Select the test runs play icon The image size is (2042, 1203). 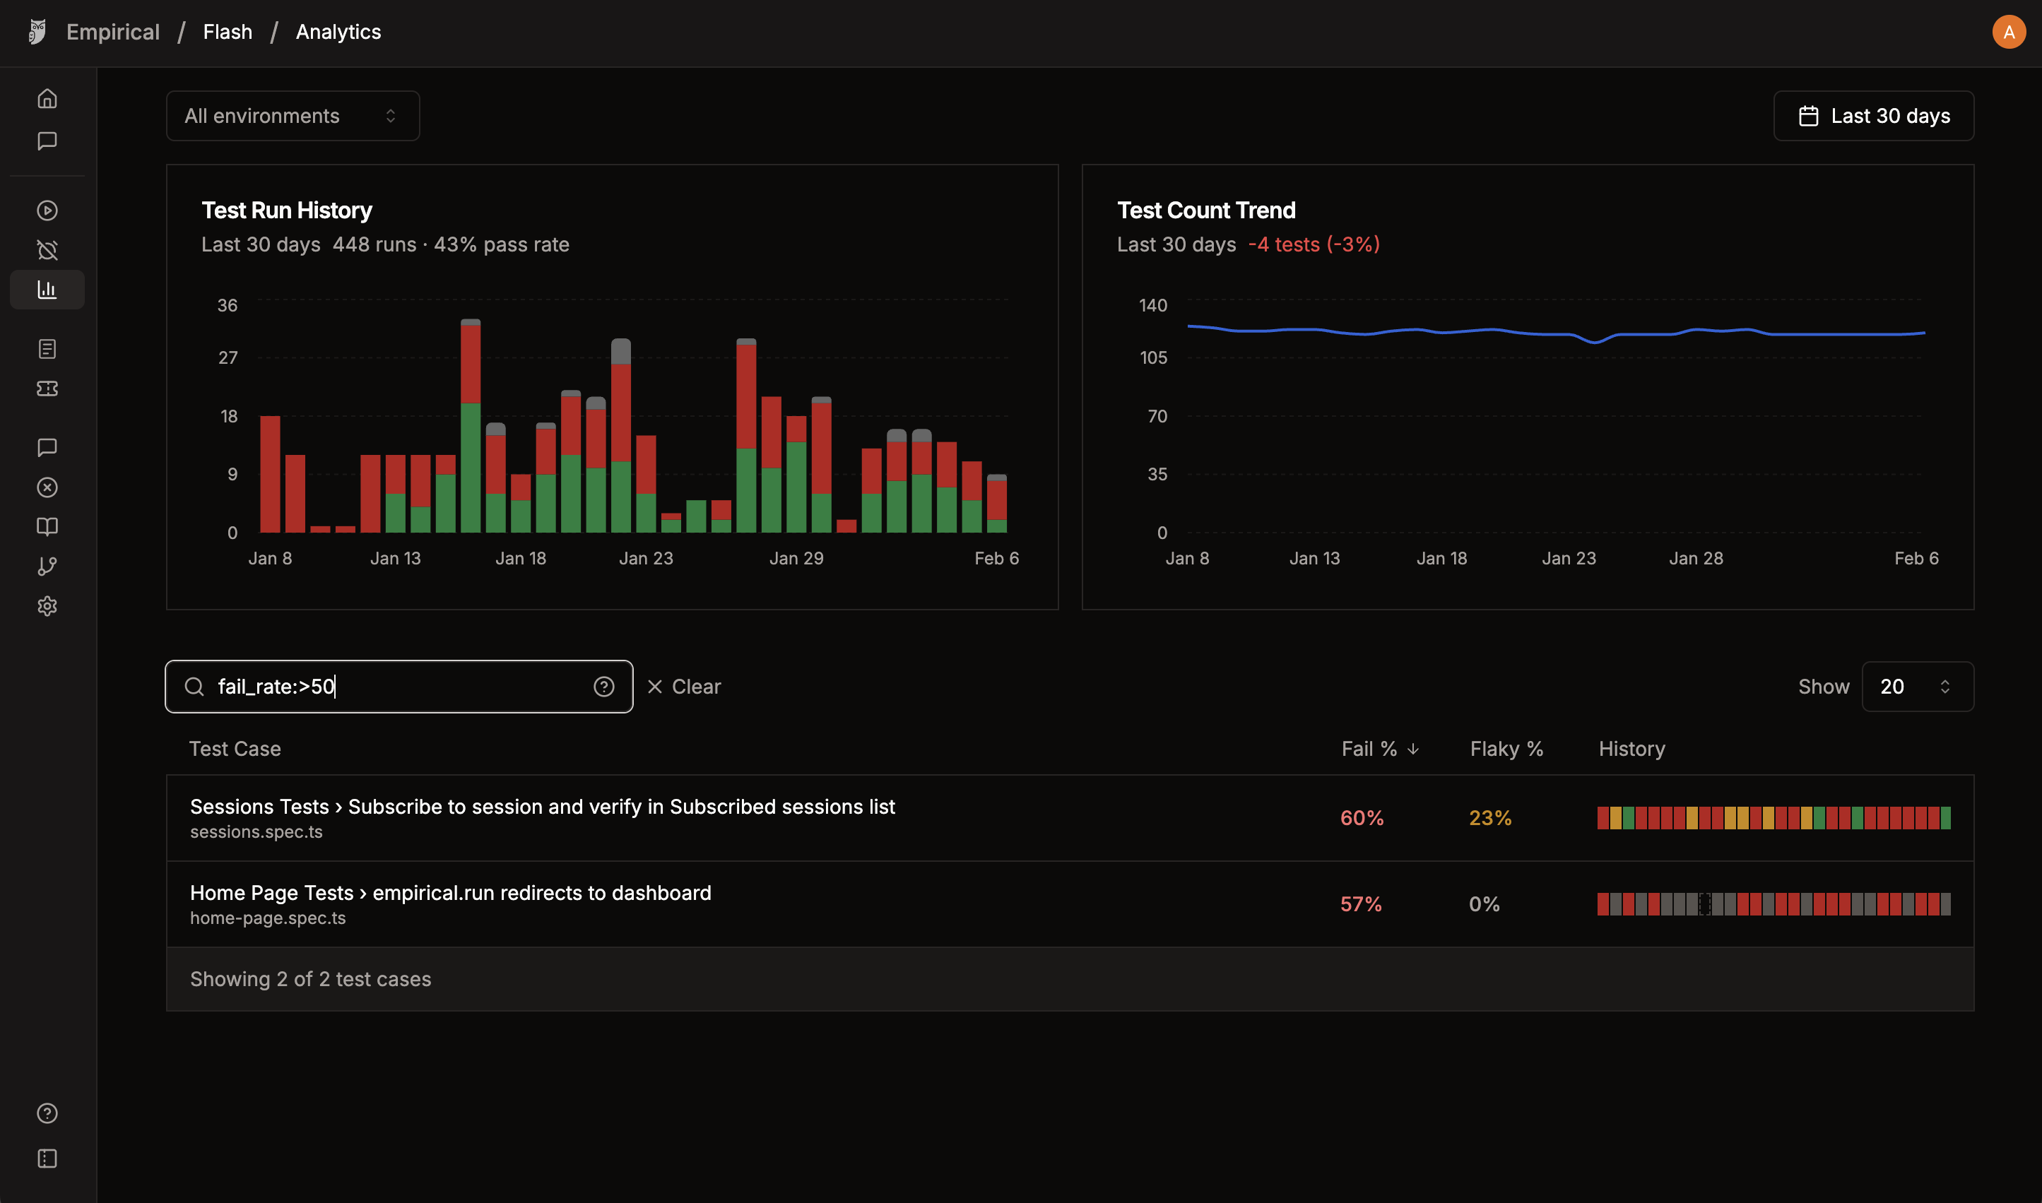click(46, 210)
